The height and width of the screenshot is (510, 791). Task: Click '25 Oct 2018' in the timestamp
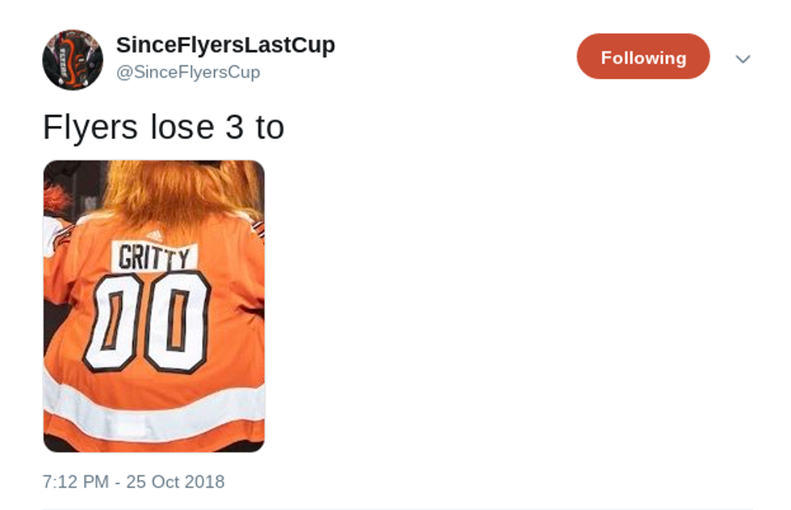tap(175, 482)
